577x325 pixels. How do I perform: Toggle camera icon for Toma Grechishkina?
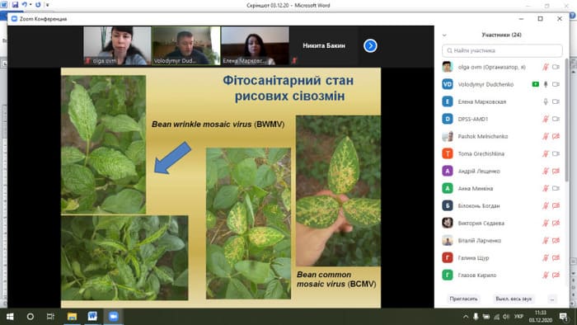click(x=556, y=153)
